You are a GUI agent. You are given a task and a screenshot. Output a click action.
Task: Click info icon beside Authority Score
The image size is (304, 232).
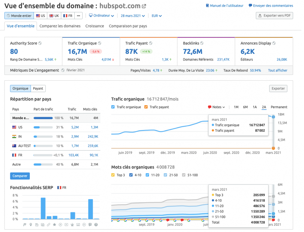pos(40,43)
